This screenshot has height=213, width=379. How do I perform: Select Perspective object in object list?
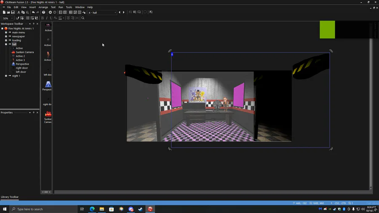pyautogui.click(x=48, y=86)
